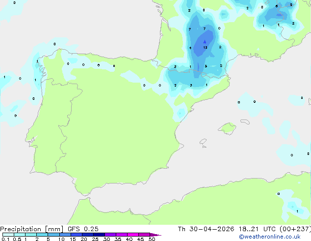Click the legend tick label '10'
311x241 pixels.
[x=61, y=239]
